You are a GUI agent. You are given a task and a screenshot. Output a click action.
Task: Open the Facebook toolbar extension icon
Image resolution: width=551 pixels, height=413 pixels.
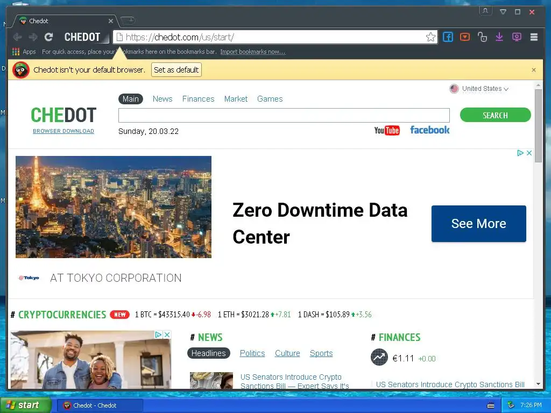point(448,37)
